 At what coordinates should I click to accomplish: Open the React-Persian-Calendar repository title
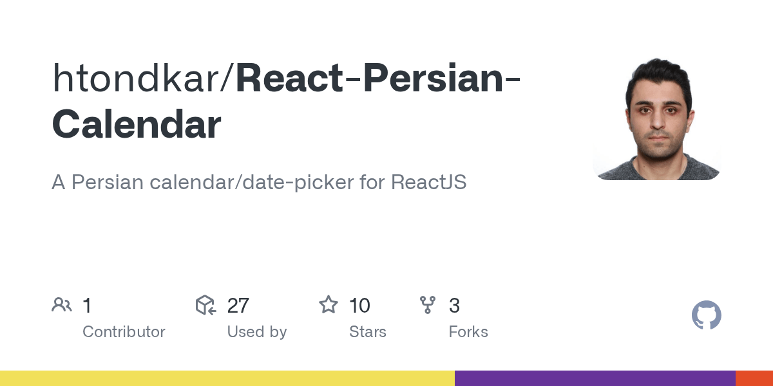[x=287, y=102]
